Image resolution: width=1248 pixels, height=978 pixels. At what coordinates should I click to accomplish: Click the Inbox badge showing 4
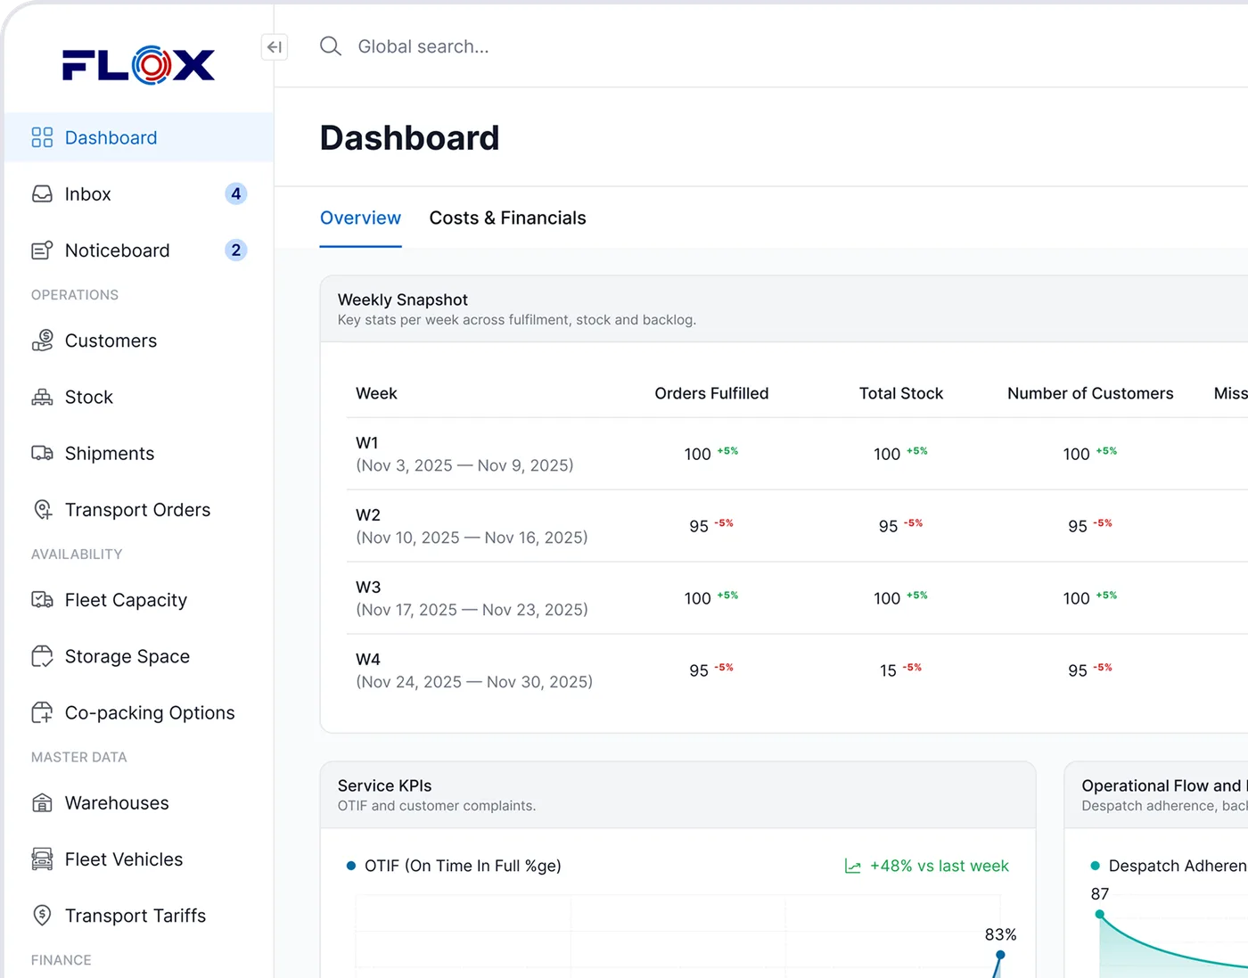pyautogui.click(x=236, y=193)
